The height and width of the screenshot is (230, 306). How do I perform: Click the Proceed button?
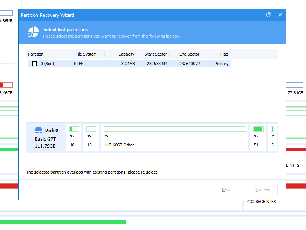(x=263, y=189)
